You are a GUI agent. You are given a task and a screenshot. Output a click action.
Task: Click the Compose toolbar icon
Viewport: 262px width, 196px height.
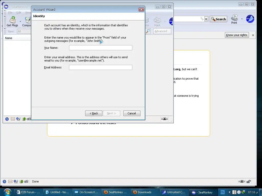click(x=27, y=21)
